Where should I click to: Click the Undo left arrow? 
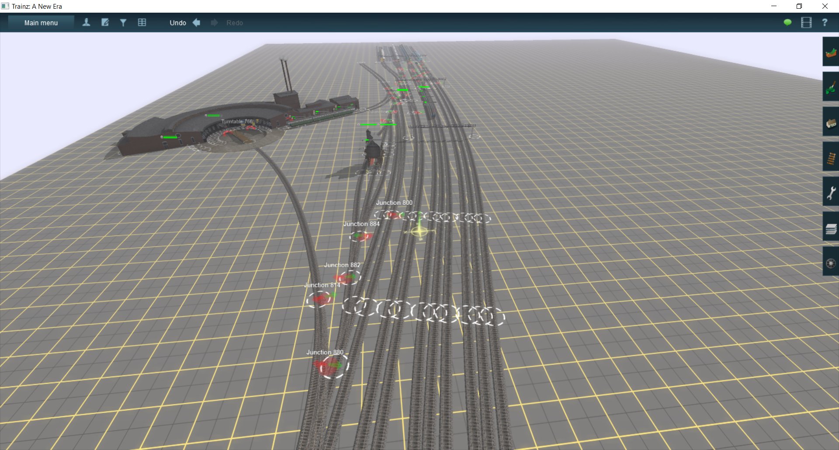point(197,23)
